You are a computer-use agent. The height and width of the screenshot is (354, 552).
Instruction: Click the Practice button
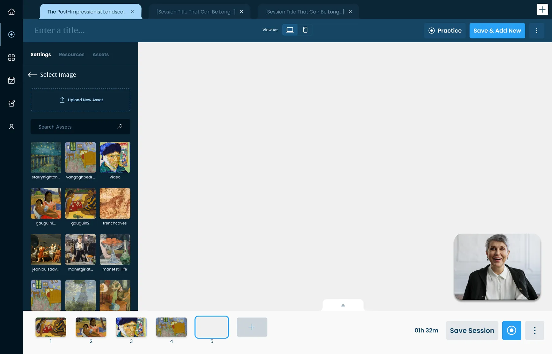(445, 31)
